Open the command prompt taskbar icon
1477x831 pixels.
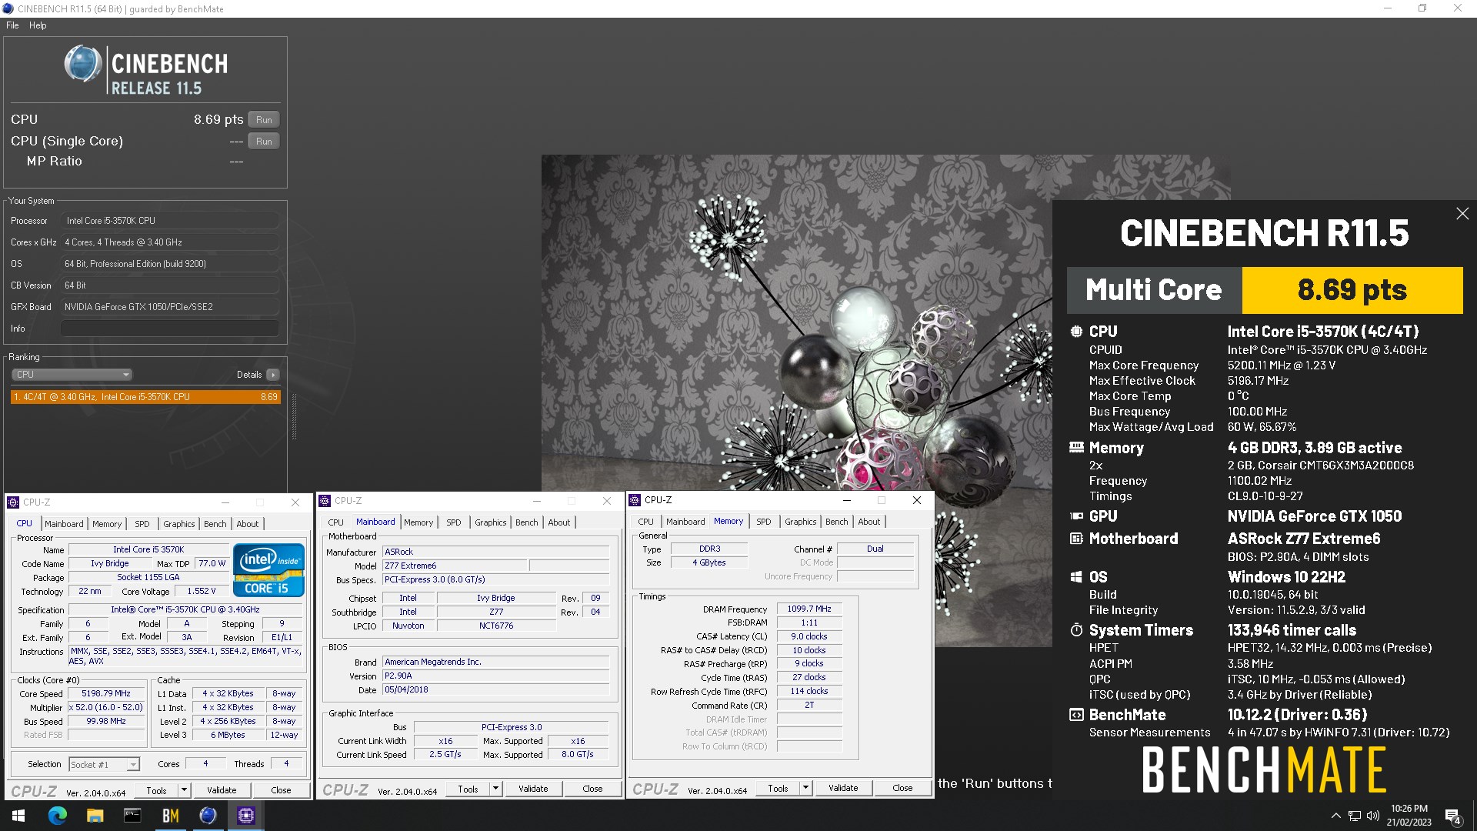point(132,816)
